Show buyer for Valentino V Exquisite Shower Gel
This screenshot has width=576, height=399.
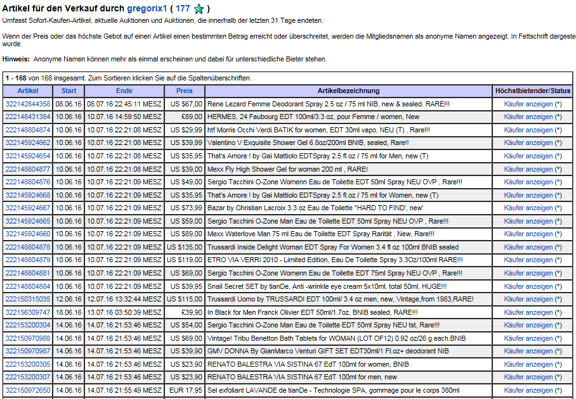[x=528, y=143]
